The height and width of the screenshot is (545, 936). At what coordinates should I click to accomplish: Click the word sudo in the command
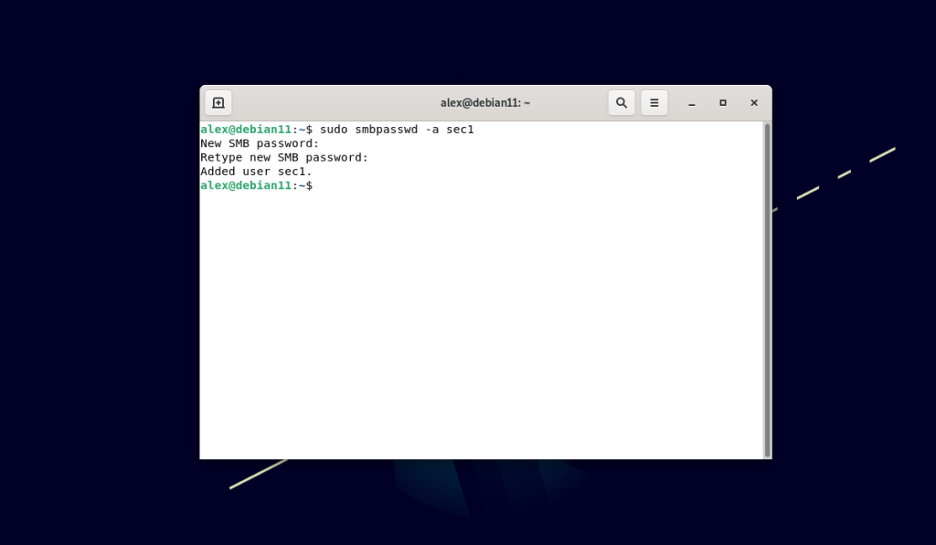334,130
